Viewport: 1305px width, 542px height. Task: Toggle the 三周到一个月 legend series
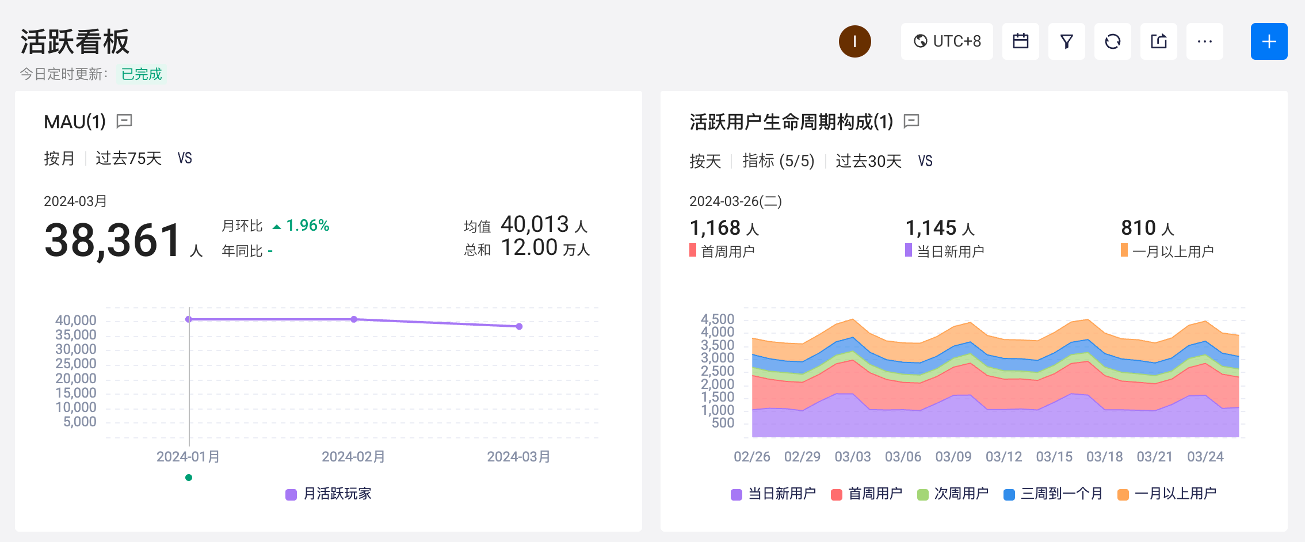coord(1053,494)
